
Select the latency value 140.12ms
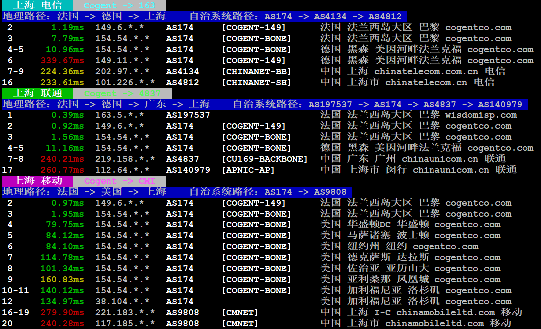click(x=62, y=291)
